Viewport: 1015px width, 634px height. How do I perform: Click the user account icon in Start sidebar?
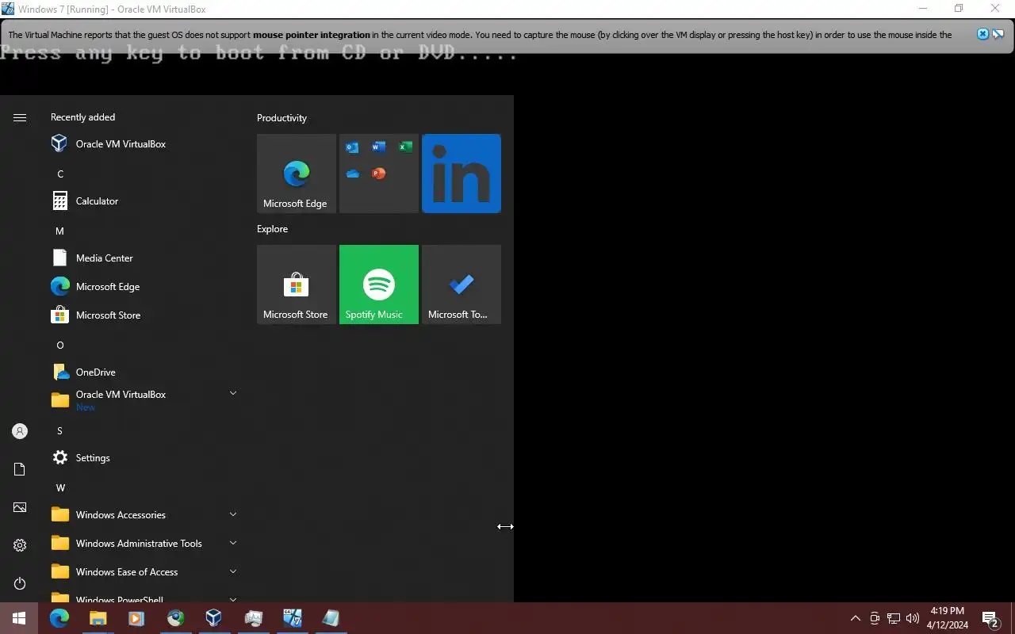(x=20, y=431)
